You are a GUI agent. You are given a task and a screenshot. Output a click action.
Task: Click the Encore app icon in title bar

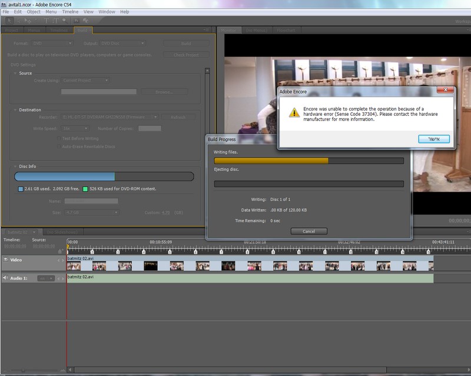pyautogui.click(x=4, y=5)
